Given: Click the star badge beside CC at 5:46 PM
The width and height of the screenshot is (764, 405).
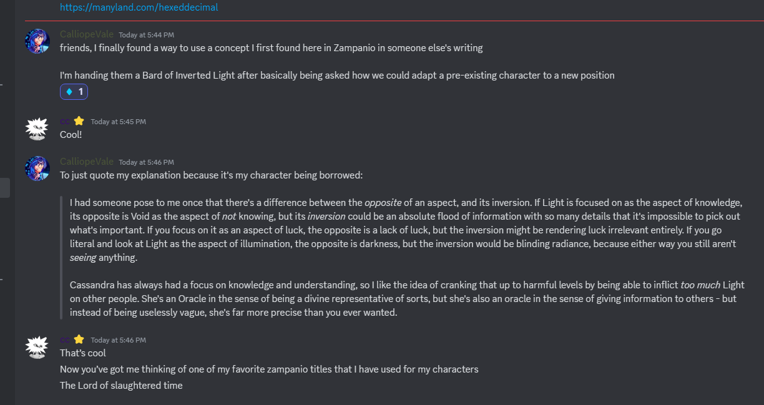Looking at the screenshot, I should click(79, 339).
